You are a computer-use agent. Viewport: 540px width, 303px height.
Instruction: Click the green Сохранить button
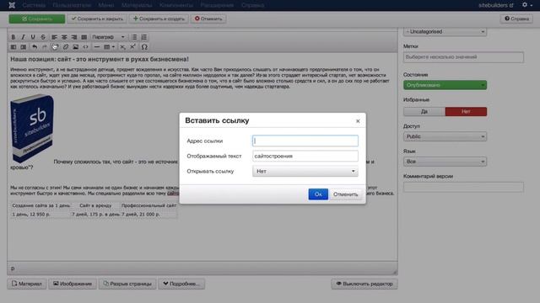click(x=37, y=19)
